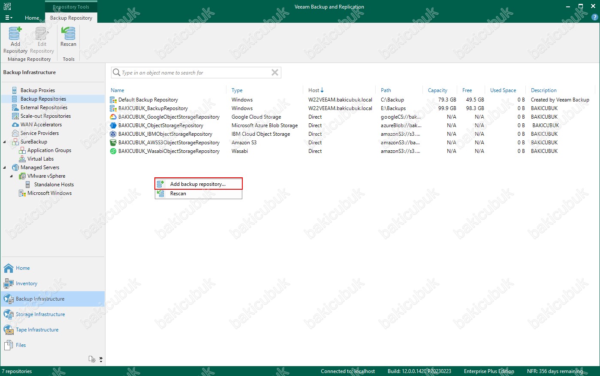Open the Files navigation view

(x=52, y=345)
